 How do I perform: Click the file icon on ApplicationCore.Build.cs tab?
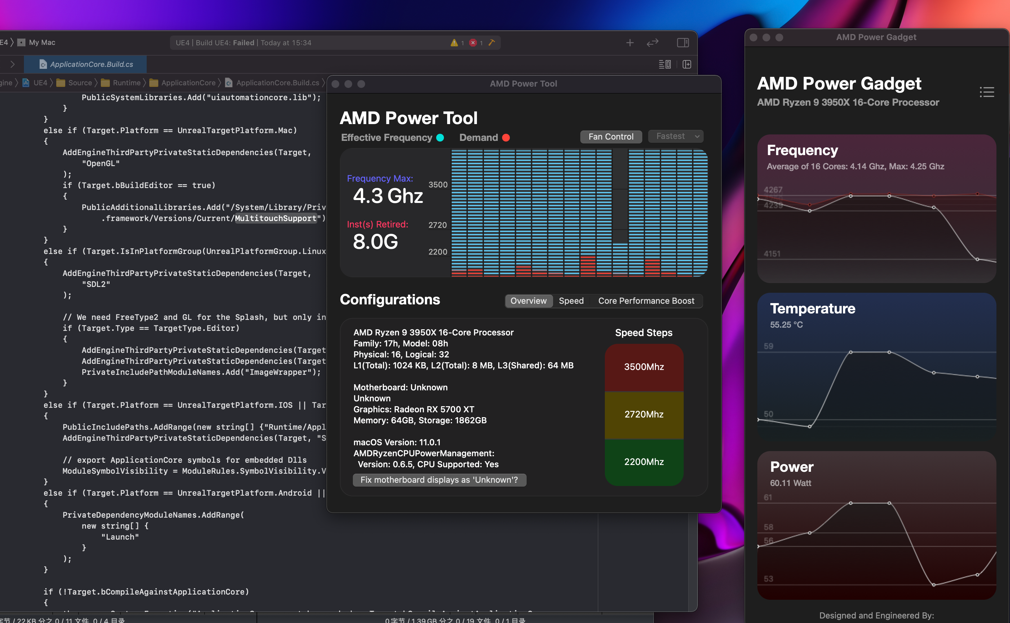(43, 64)
